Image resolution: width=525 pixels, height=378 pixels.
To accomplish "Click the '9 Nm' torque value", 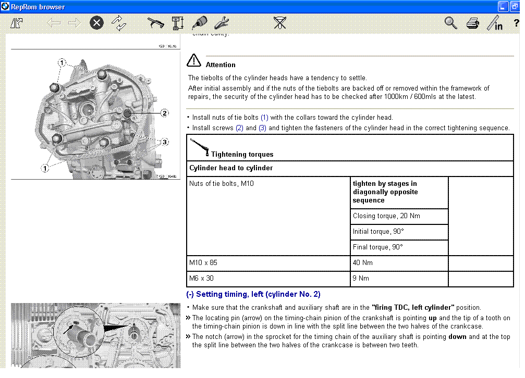I will pyautogui.click(x=399, y=279).
